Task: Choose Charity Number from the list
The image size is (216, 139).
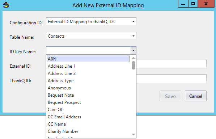Action: (88, 131)
